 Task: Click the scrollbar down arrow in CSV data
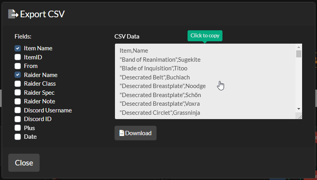pyautogui.click(x=299, y=109)
